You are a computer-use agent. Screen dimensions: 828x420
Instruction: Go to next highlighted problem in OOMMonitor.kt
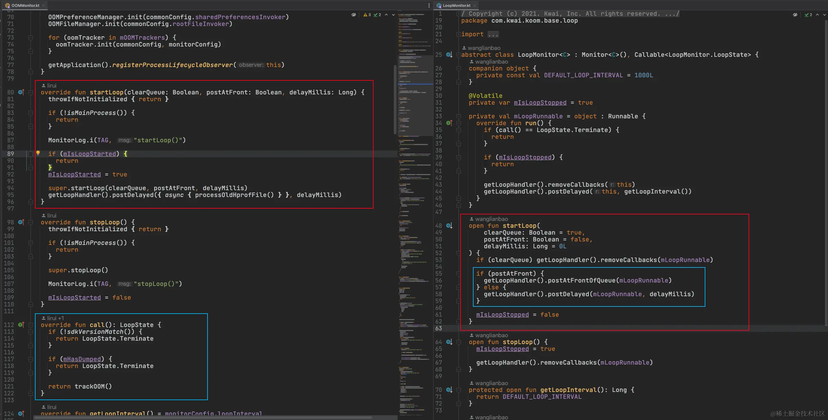pyautogui.click(x=393, y=15)
